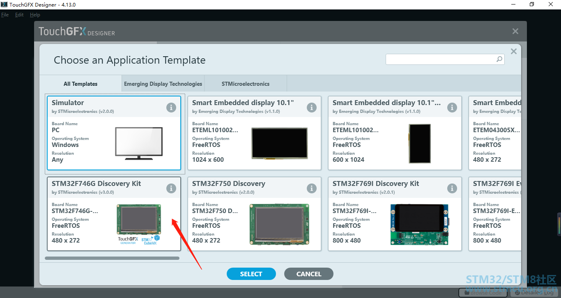Click the "by STMicroelectronics (v2.0.1)" text
This screenshot has width=561, height=298.
(x=364, y=192)
